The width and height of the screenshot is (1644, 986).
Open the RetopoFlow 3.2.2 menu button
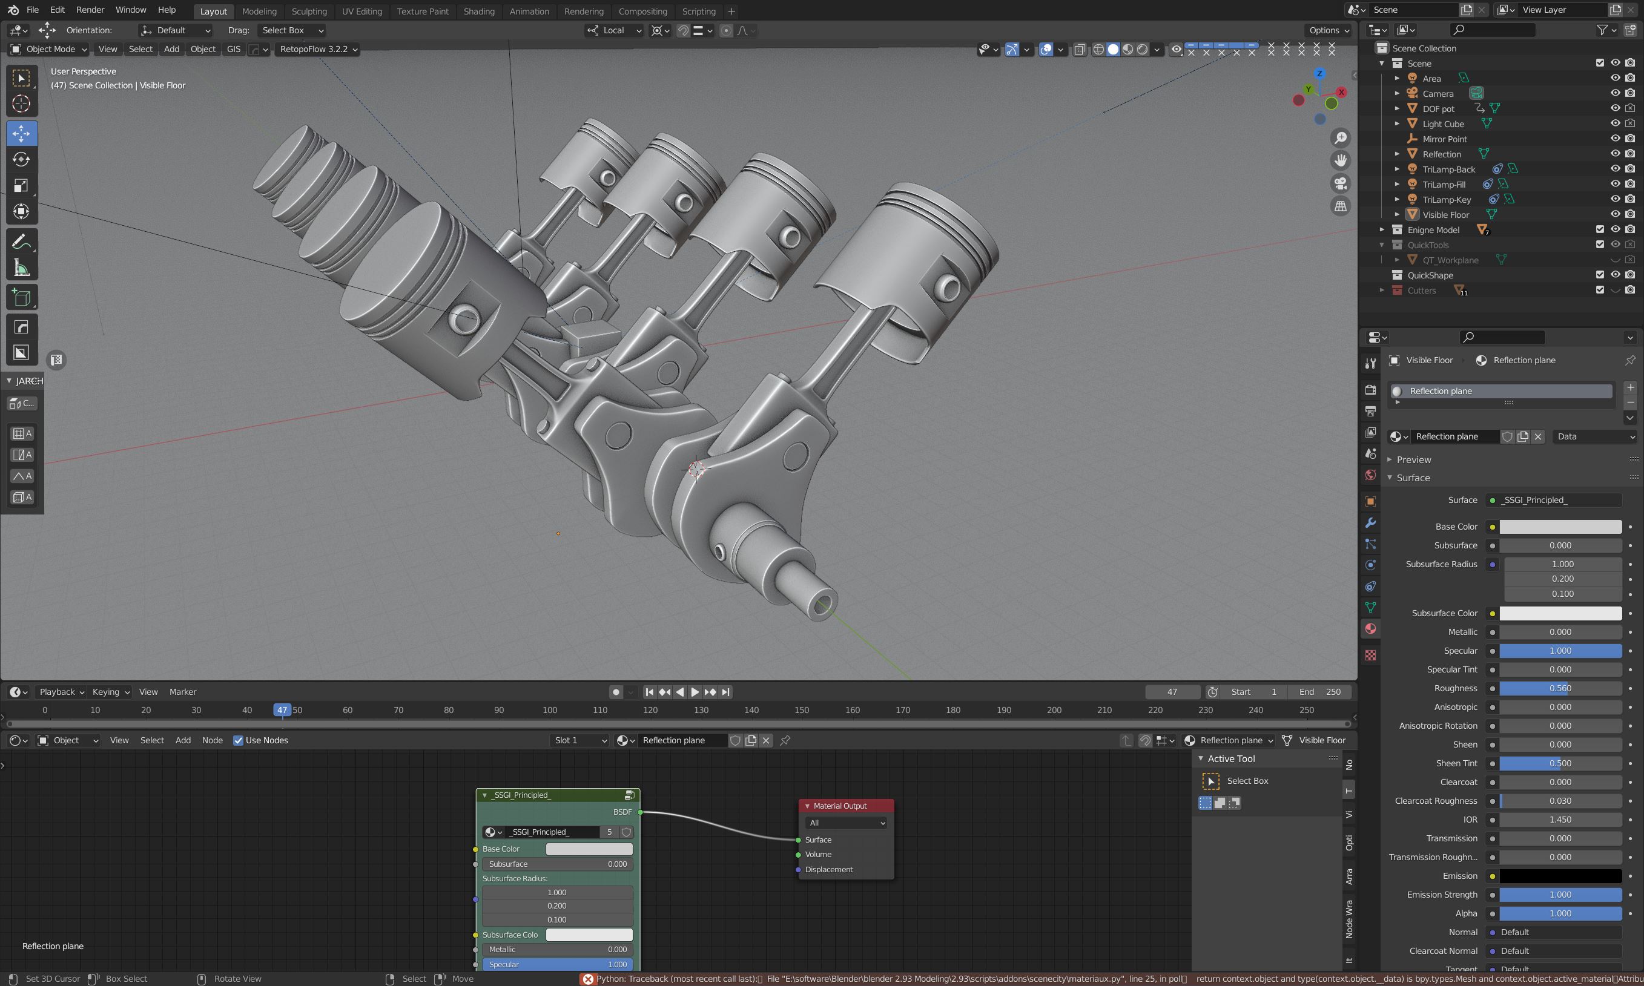point(318,49)
